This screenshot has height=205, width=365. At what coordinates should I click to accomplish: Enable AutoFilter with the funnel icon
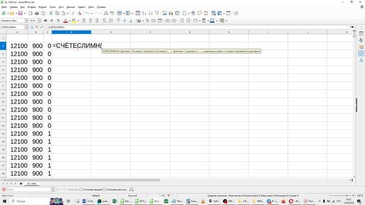157,13
